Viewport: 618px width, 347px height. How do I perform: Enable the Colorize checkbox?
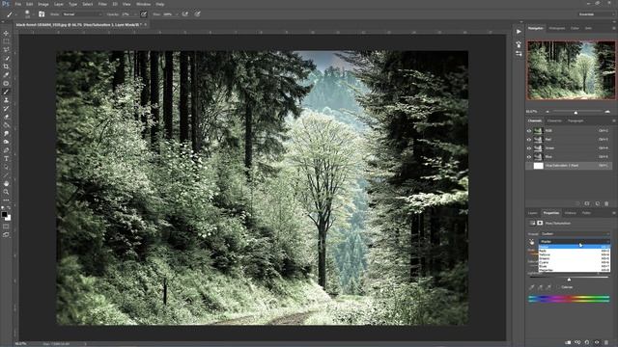pyautogui.click(x=558, y=287)
